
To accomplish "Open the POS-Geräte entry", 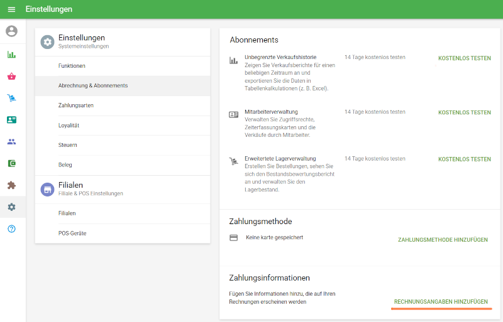I will [x=123, y=233].
